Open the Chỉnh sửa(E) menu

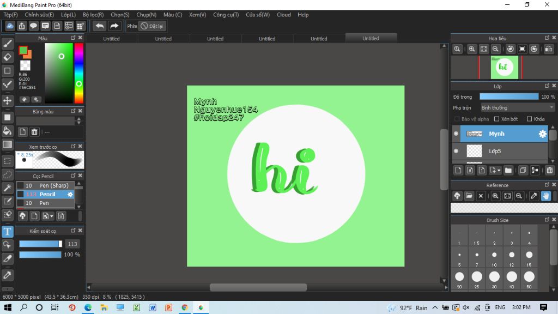coord(39,15)
